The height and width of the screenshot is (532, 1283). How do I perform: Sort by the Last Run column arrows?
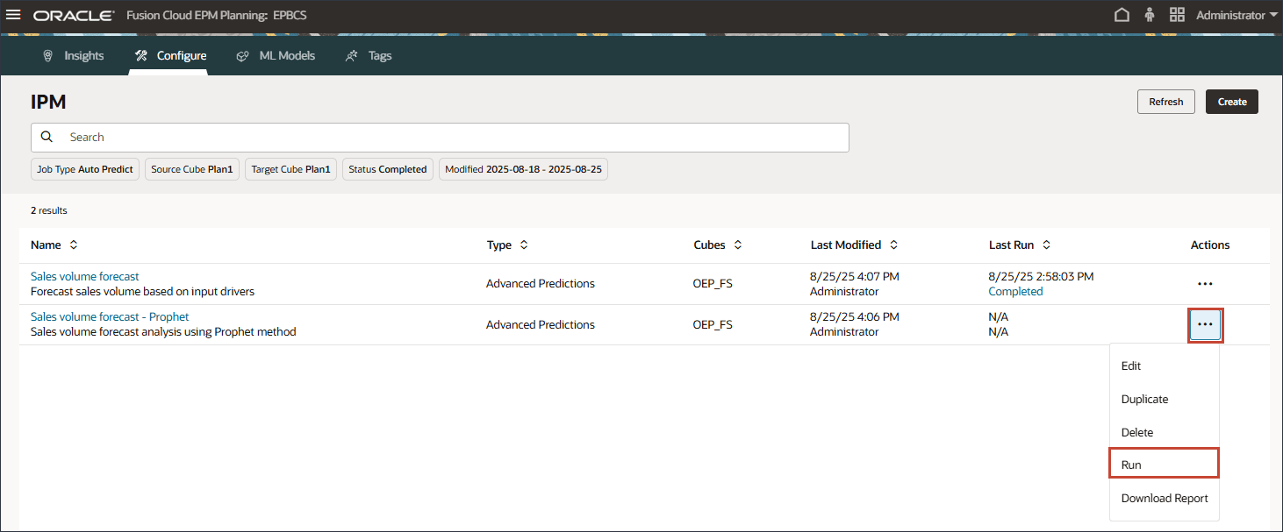[1046, 245]
